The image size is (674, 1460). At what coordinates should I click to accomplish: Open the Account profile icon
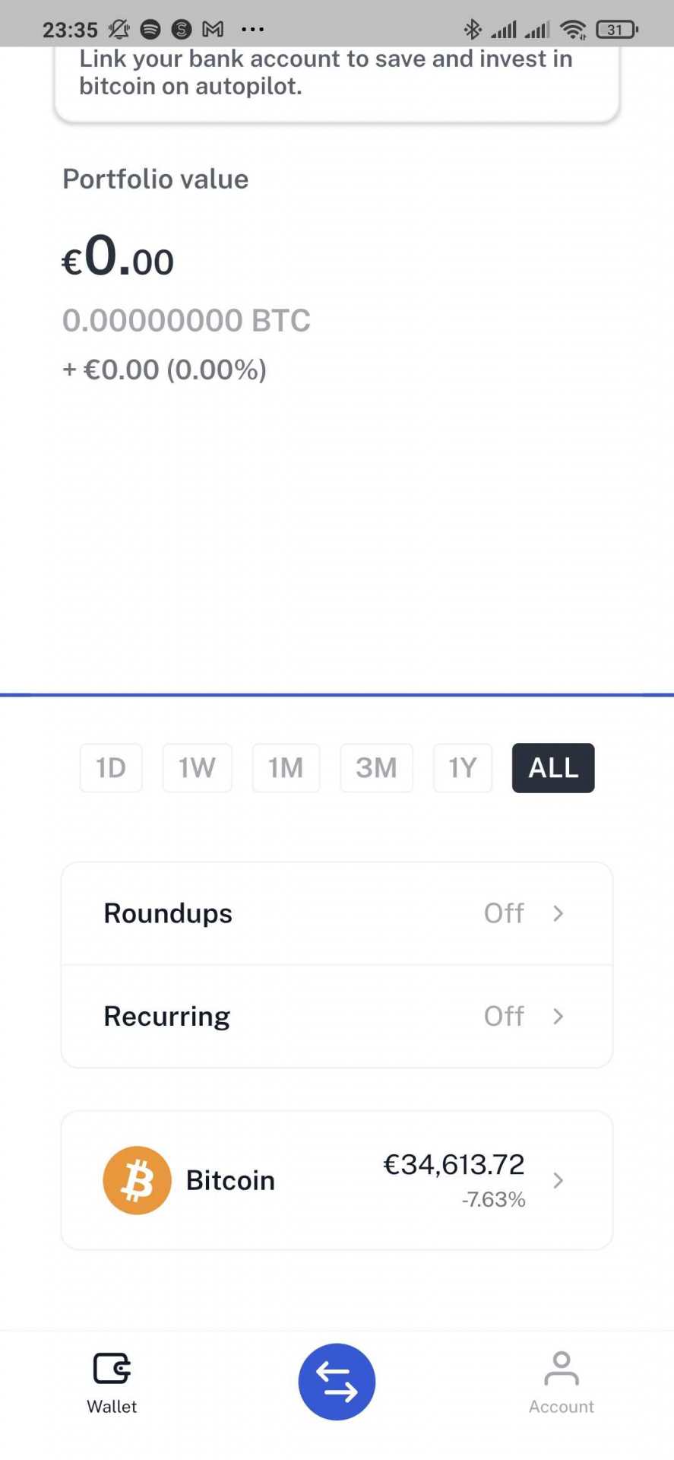562,1369
